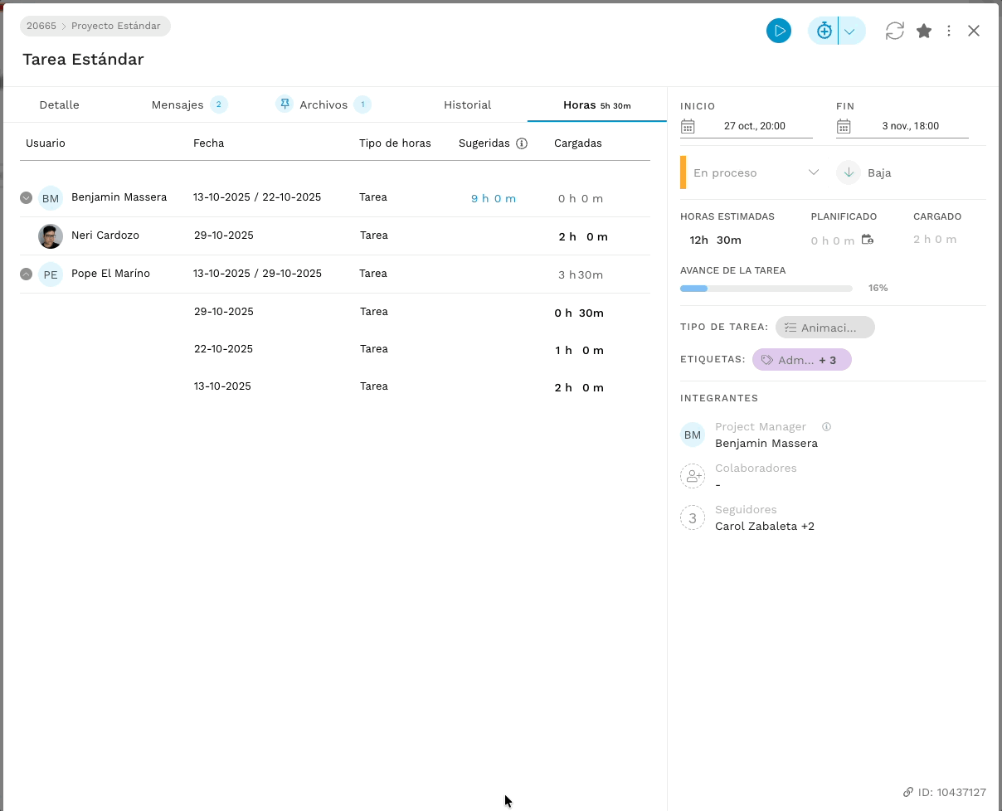
Task: Click the pin icon on Archivos tab
Action: (285, 104)
